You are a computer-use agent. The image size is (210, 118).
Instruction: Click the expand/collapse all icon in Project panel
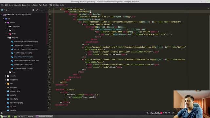pos(37,10)
